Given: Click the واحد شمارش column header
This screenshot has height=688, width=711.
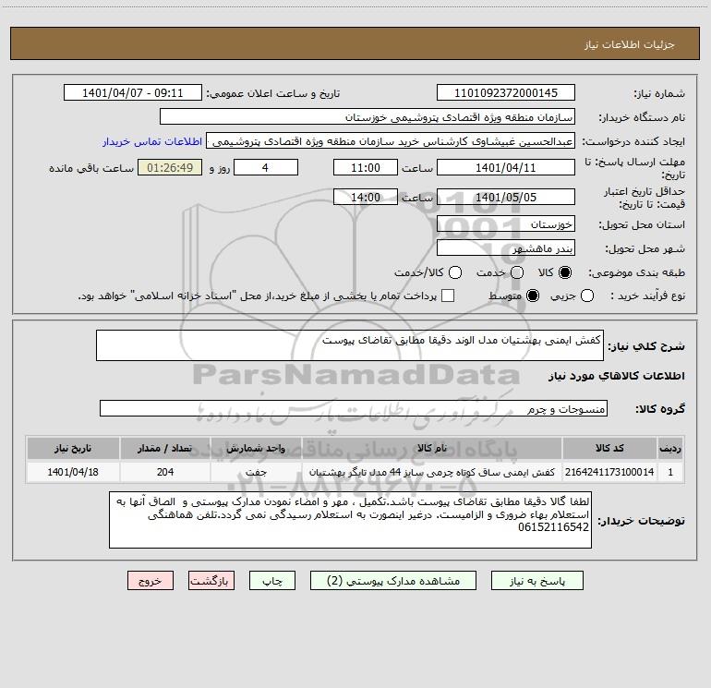Looking at the screenshot, I should click(x=256, y=448).
